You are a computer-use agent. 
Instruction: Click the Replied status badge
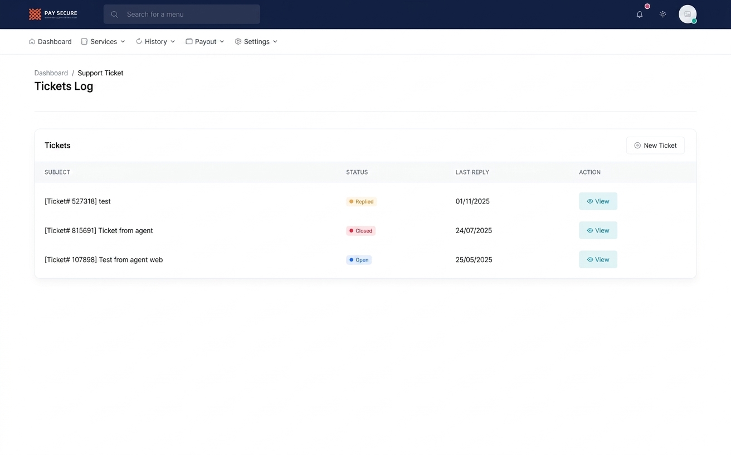point(361,201)
